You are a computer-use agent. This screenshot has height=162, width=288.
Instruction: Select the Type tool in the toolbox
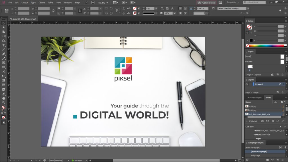click(4, 45)
